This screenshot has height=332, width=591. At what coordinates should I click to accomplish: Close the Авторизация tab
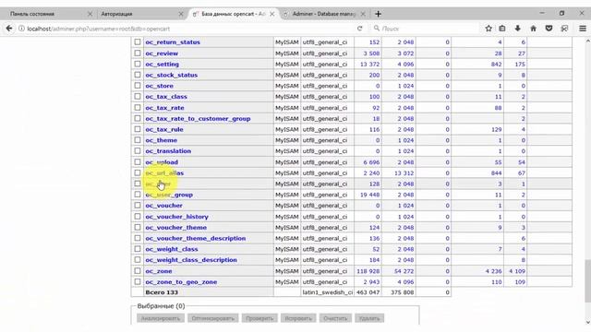(181, 14)
